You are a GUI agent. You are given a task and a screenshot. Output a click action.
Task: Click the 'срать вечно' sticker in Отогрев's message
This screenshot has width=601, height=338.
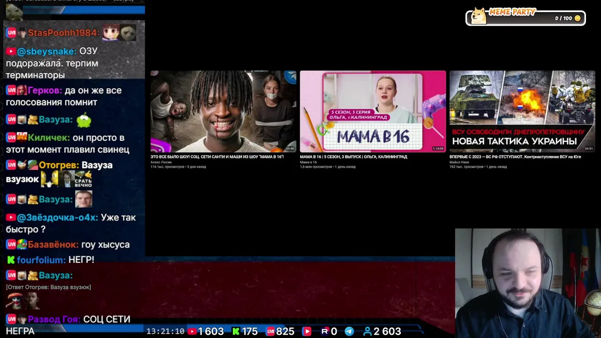click(x=83, y=179)
